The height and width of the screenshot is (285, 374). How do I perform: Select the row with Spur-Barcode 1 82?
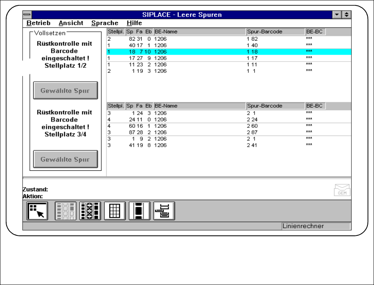coord(228,39)
